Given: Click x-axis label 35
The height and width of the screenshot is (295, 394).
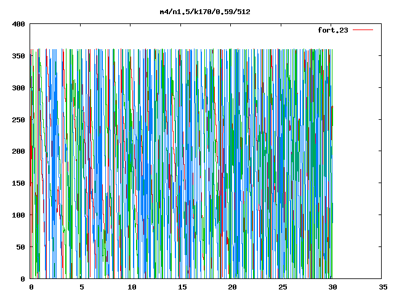Looking at the screenshot, I should click(x=383, y=287).
